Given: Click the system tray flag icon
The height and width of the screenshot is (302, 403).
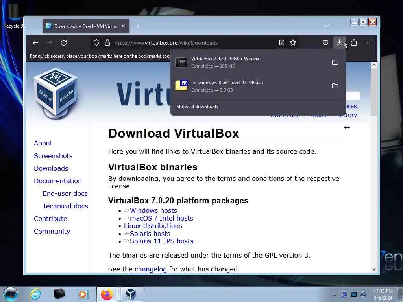Looking at the screenshot, I should tap(344, 295).
